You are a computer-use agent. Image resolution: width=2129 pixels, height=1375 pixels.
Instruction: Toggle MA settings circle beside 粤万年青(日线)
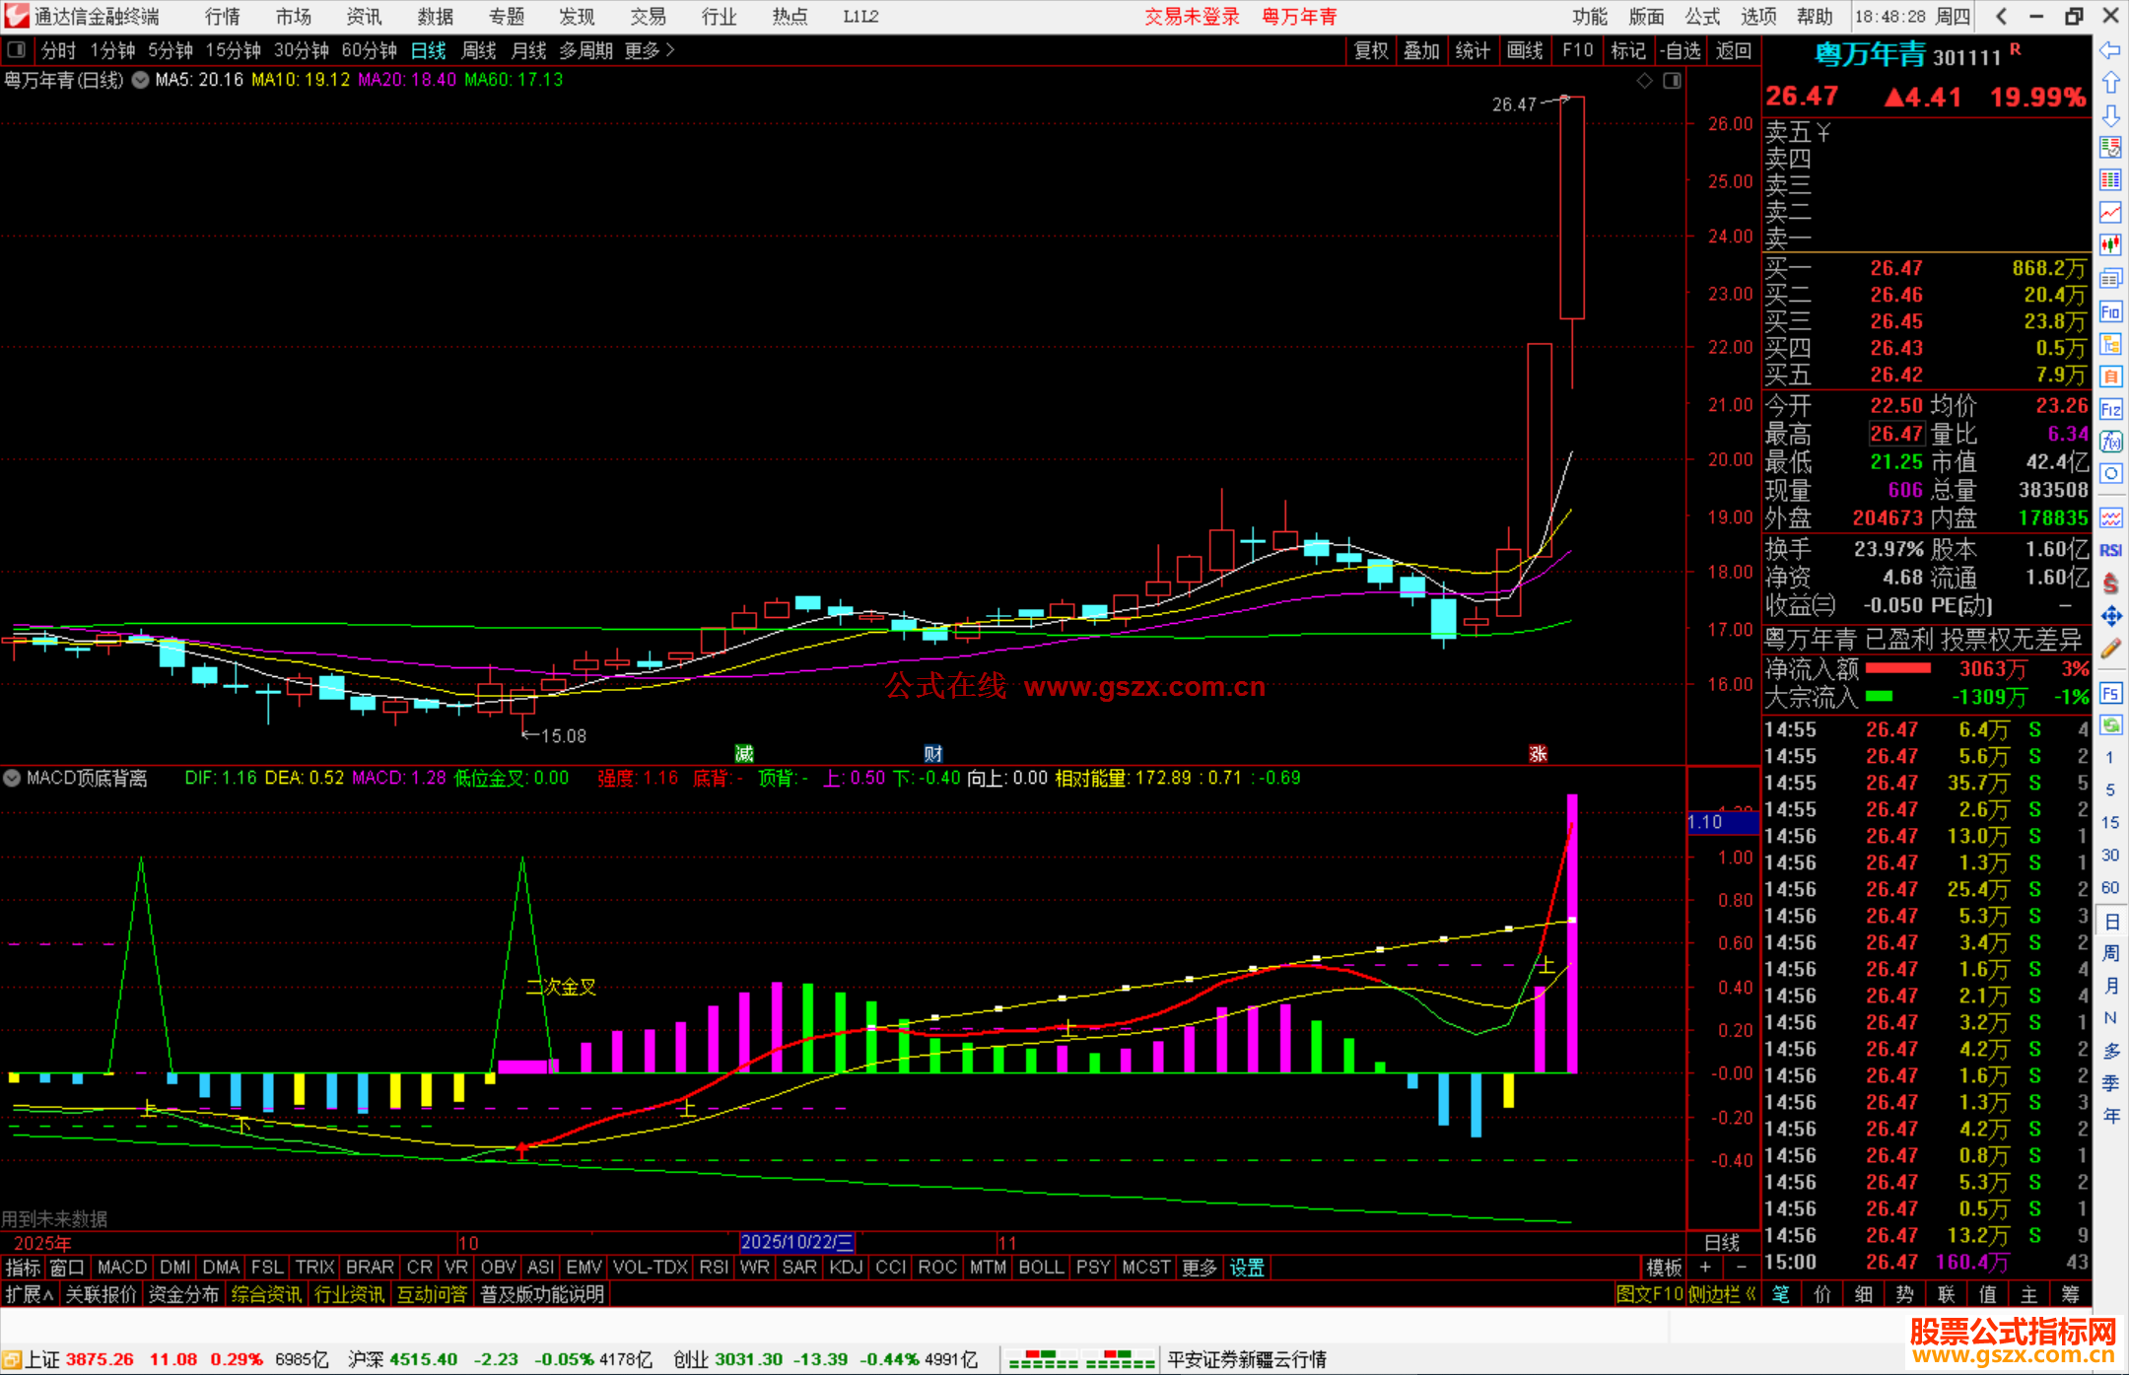tap(141, 81)
